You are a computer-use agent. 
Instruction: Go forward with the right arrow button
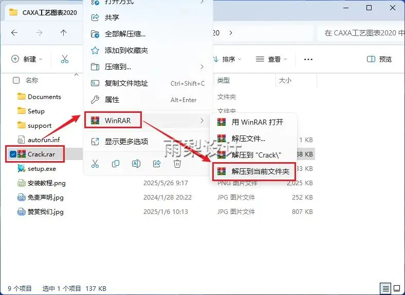click(39, 33)
